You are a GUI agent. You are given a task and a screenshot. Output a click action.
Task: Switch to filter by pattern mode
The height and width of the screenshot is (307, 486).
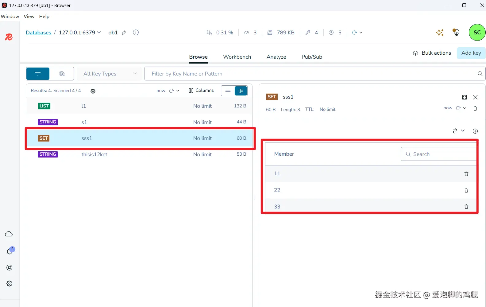(x=38, y=74)
